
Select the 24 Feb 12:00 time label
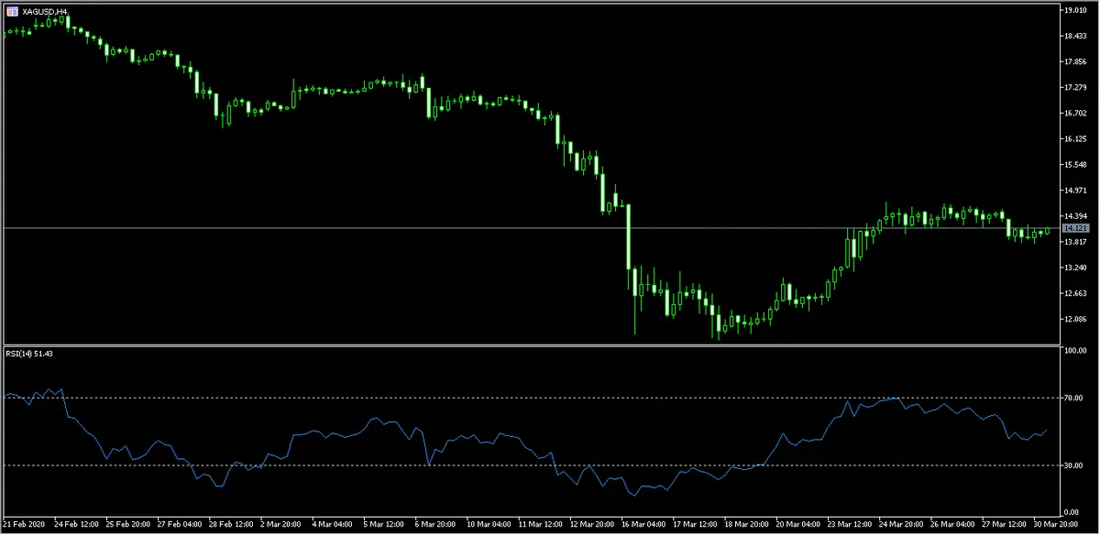(x=79, y=525)
